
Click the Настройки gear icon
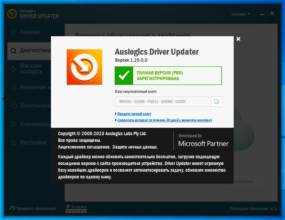click(x=13, y=143)
